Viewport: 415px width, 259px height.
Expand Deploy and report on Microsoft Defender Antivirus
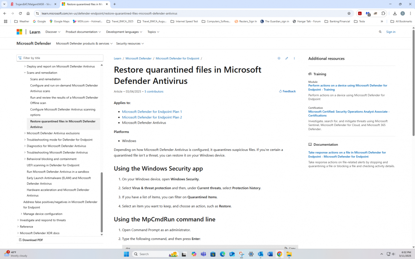[x=25, y=66]
